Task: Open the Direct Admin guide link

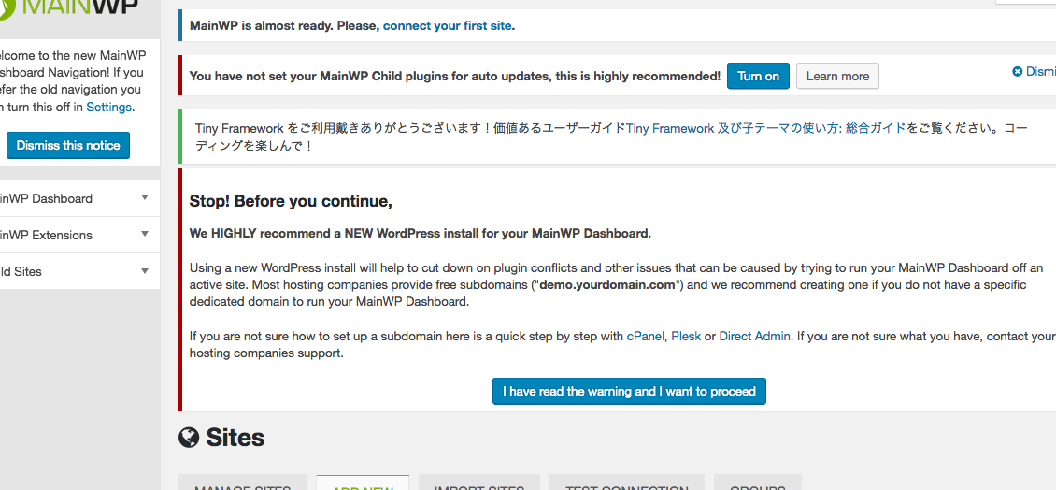Action: pos(755,336)
